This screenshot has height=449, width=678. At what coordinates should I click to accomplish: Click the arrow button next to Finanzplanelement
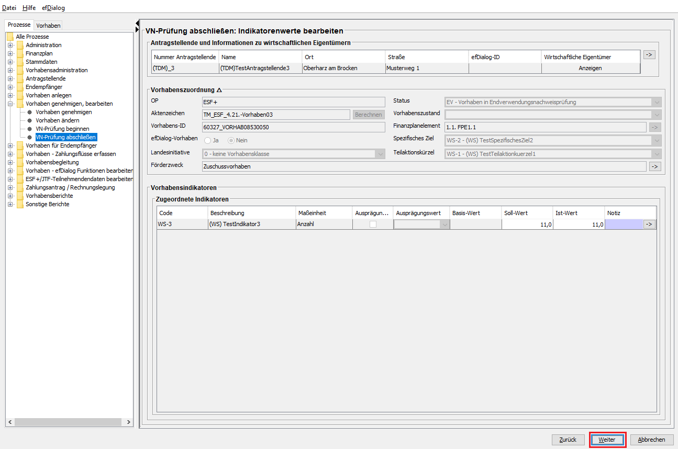pos(655,127)
